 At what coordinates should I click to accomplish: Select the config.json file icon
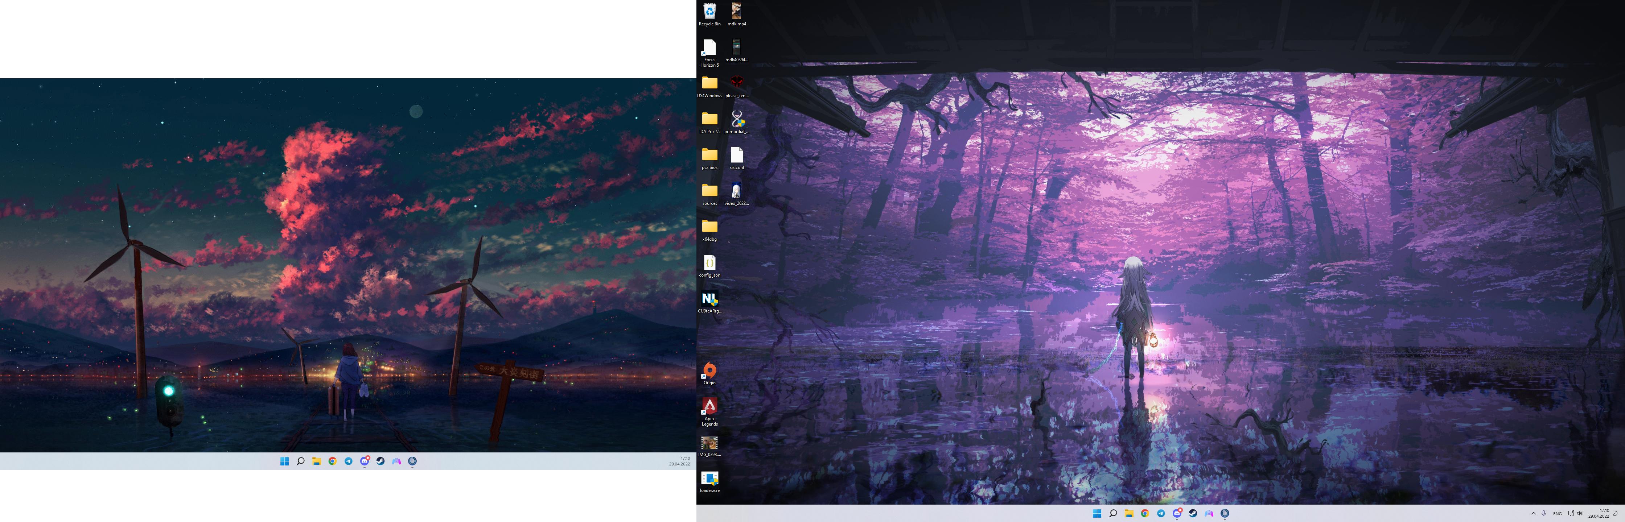pyautogui.click(x=709, y=264)
